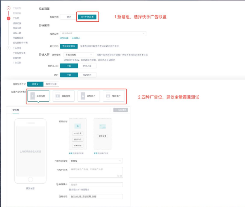Click the 广告计划 step check icon

8,8
